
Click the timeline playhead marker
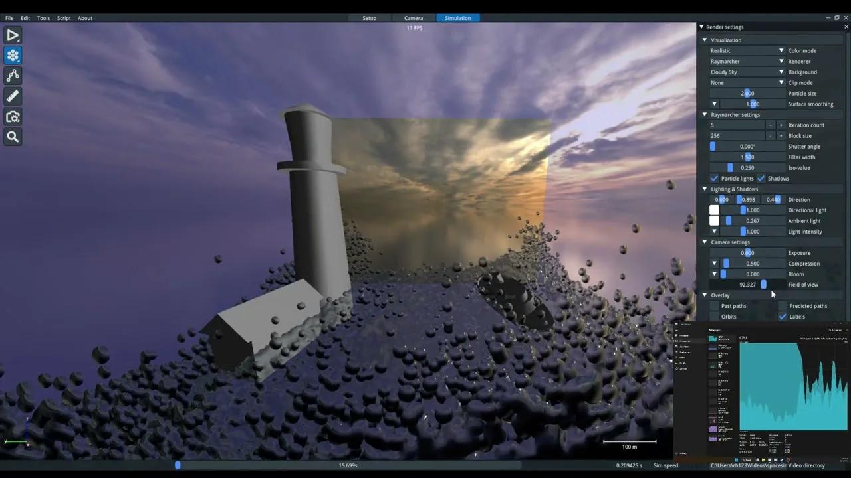tap(178, 465)
